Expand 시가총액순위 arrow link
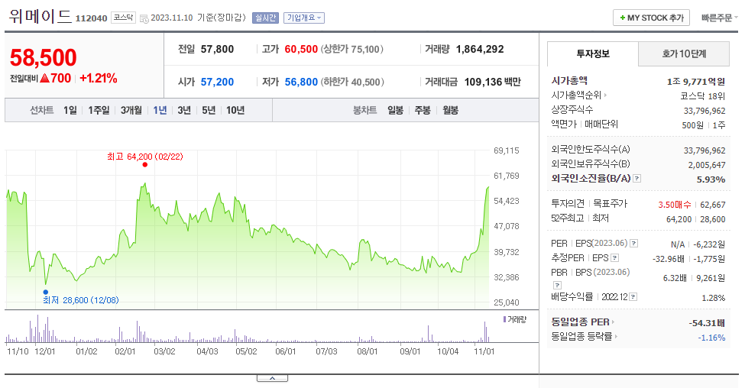This screenshot has width=745, height=388. point(578,95)
